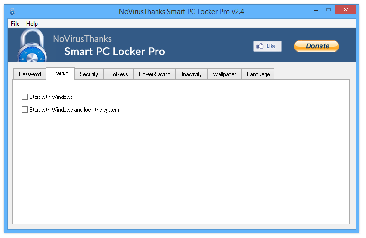Screen dimensions: 366x238
Task: Click the app icon in the title bar
Action: click(x=12, y=11)
